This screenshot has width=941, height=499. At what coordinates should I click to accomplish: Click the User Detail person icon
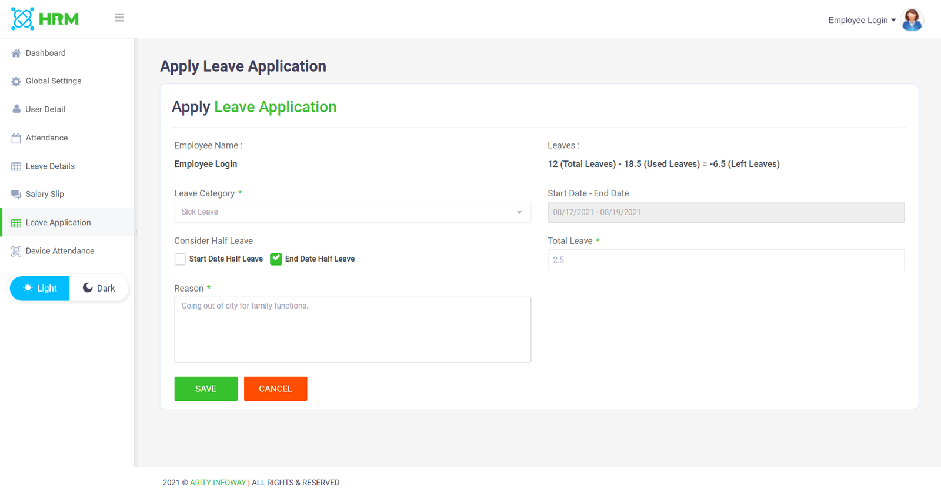point(16,109)
